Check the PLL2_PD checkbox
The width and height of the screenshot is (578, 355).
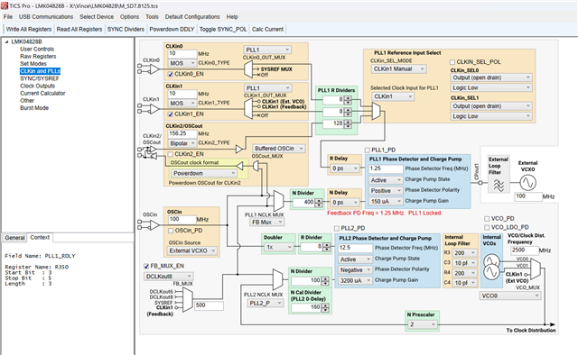point(337,229)
